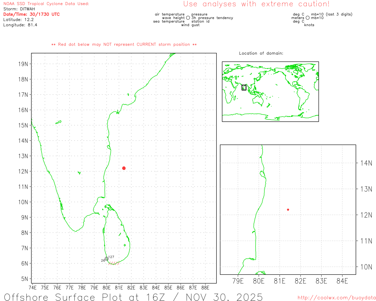376x301 pixels.
Task: Click the red hatch marks below Sri Lanka
Action: (x=114, y=263)
